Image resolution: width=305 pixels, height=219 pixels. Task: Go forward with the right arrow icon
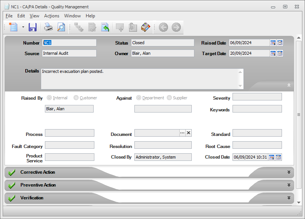(x=176, y=27)
